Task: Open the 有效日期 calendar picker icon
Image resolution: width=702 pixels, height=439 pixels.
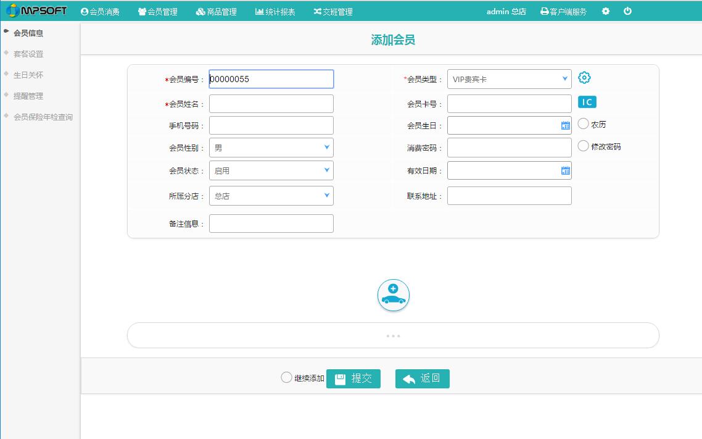Action: tap(565, 170)
